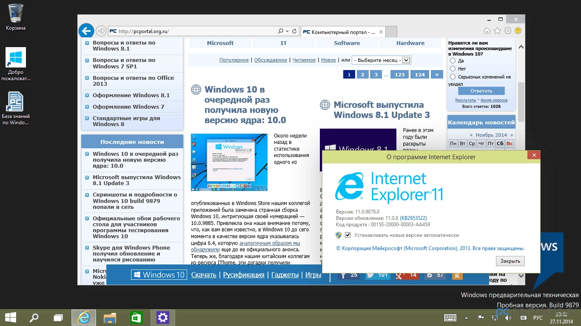
Task: Open the Recycle Bin desktop icon
Action: [16, 17]
